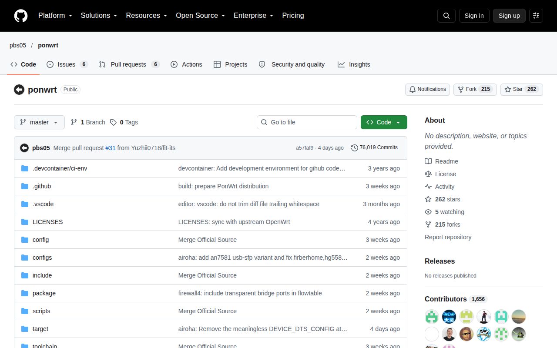Click the branch icon next to 1 Branch
The image size is (557, 348).
74,122
